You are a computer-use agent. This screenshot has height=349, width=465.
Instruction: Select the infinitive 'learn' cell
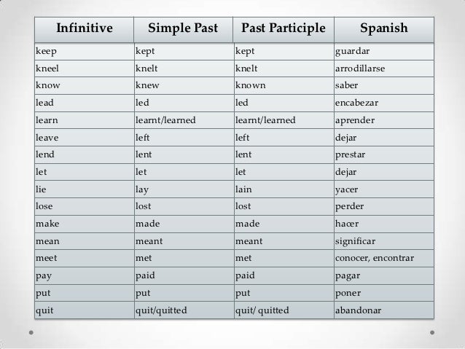pyautogui.click(x=85, y=120)
